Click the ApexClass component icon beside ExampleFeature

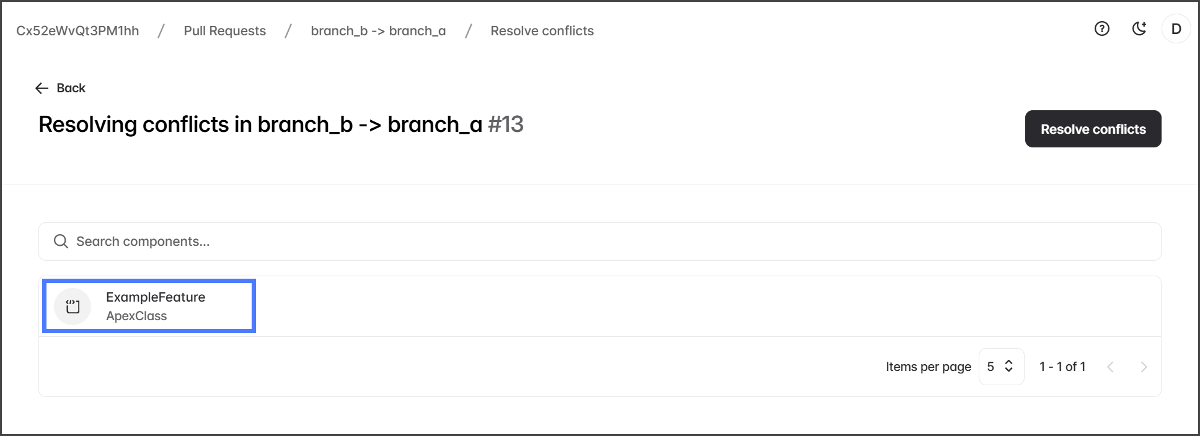tap(73, 307)
